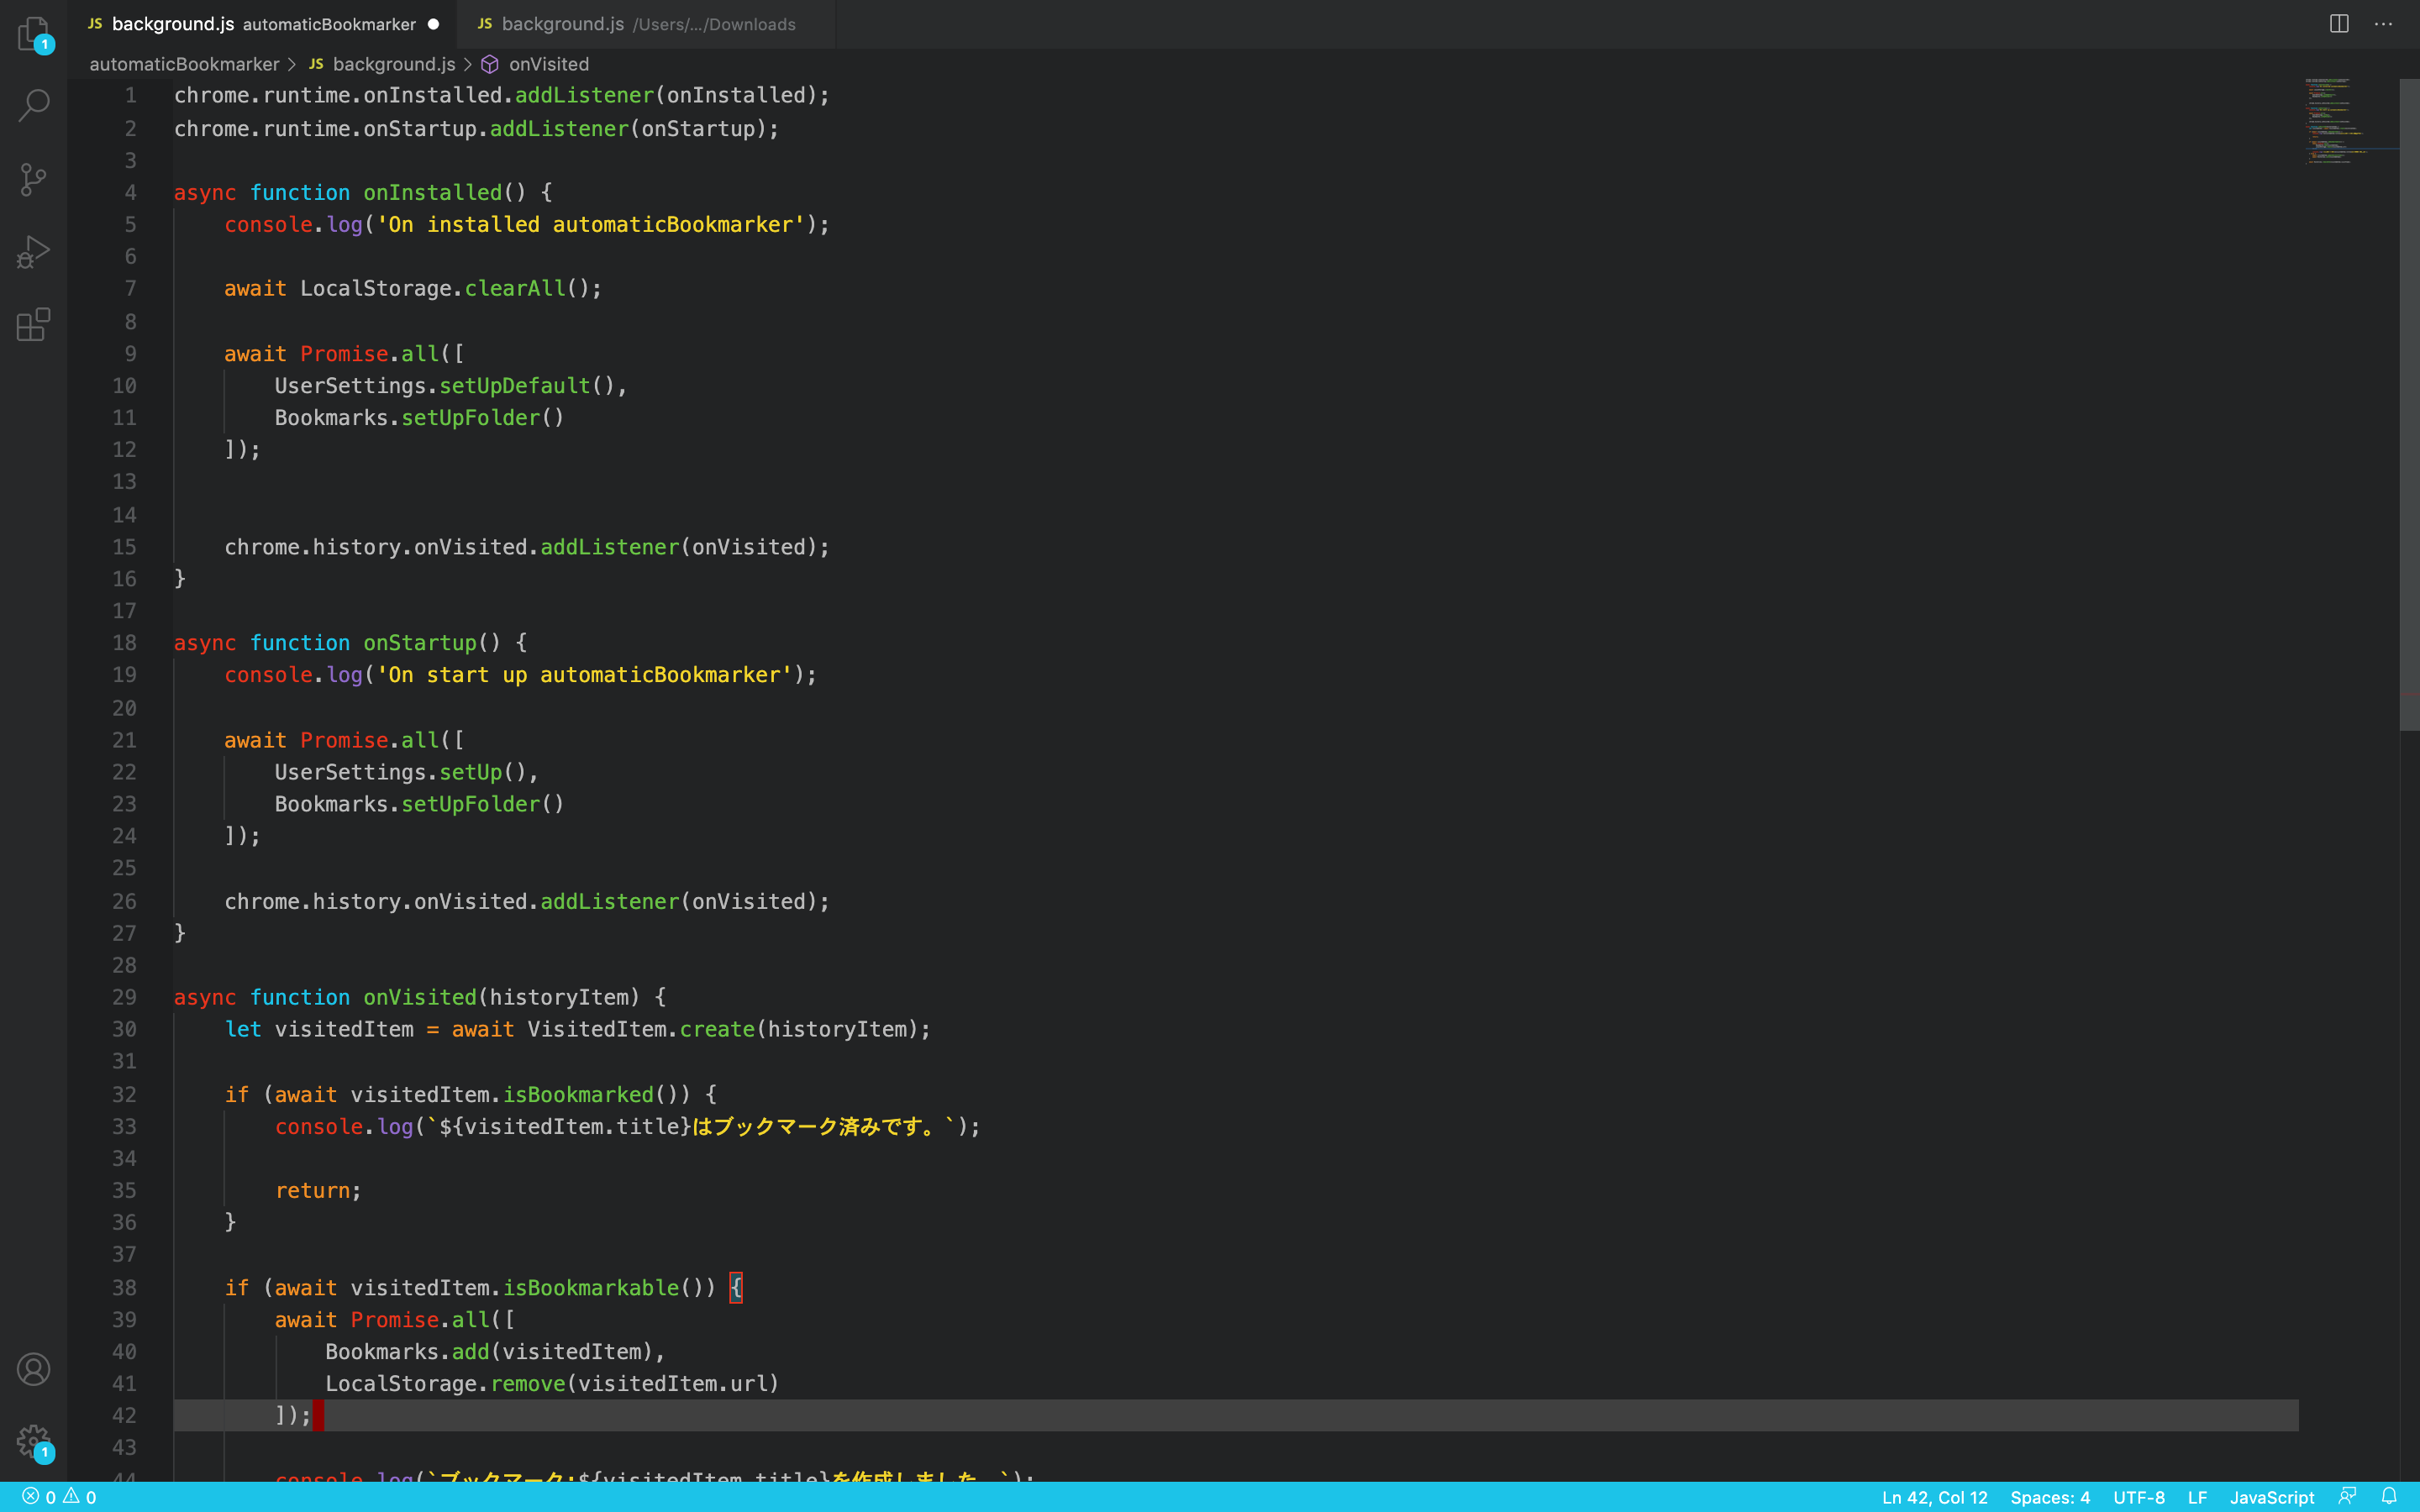Open the Extensions view
The image size is (2420, 1512).
33,325
